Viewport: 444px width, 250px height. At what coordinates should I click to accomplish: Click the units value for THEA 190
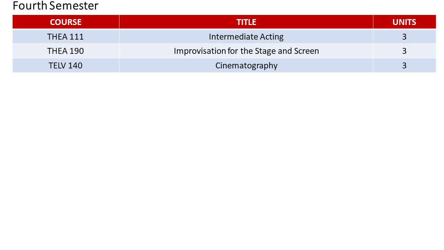404,51
